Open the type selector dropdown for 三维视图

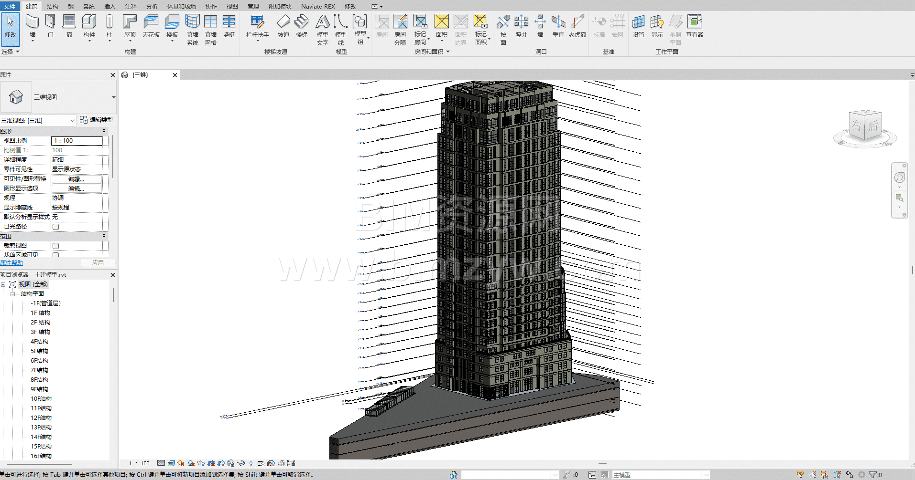[113, 97]
